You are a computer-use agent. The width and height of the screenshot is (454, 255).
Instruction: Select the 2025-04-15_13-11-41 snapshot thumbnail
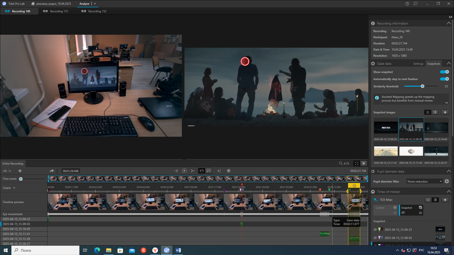click(x=386, y=151)
